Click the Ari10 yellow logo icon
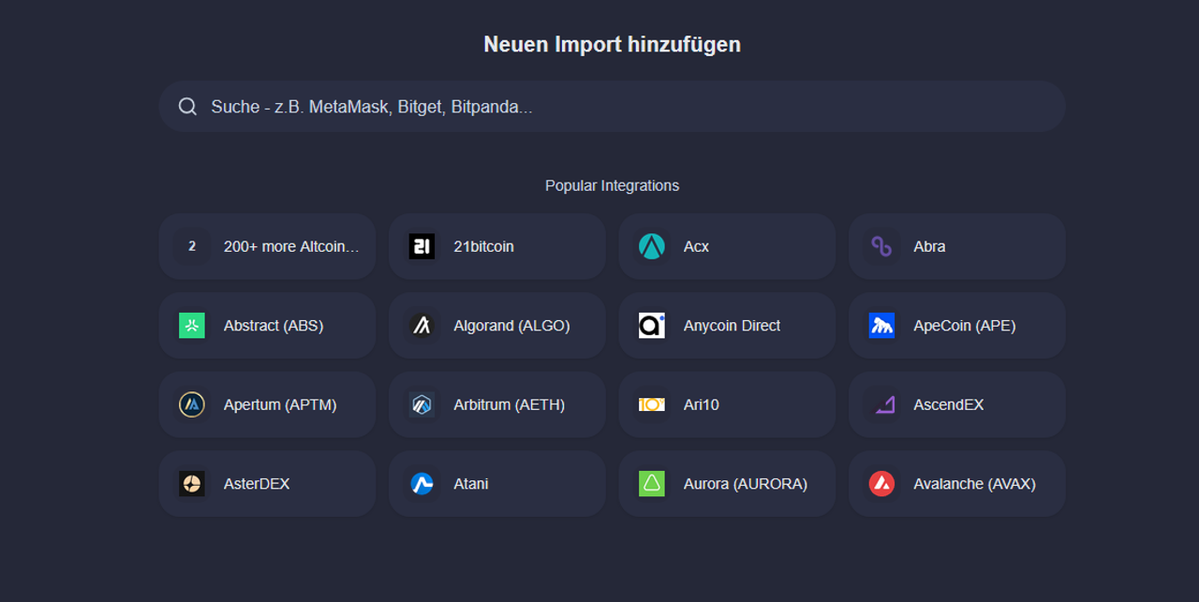 (651, 404)
